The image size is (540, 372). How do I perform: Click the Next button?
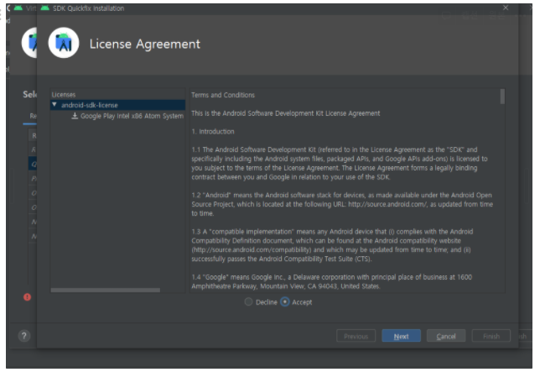coord(401,336)
